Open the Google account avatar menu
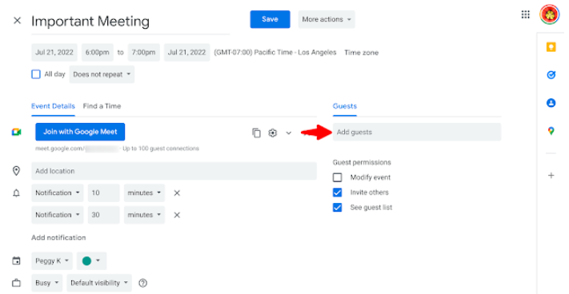The height and width of the screenshot is (294, 569). (x=550, y=14)
